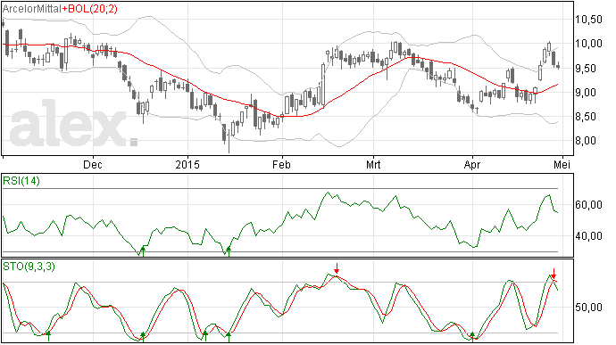Click the green RSI buy arrow in mid-January
This screenshot has width=616, height=345.
click(229, 251)
